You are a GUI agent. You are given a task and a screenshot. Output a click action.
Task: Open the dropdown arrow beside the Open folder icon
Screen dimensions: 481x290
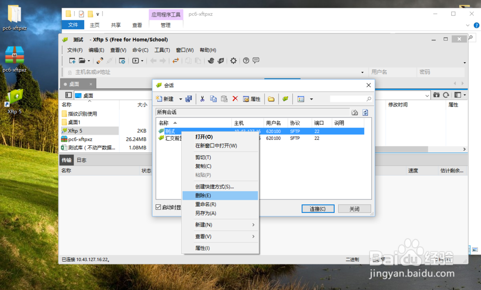(89, 61)
